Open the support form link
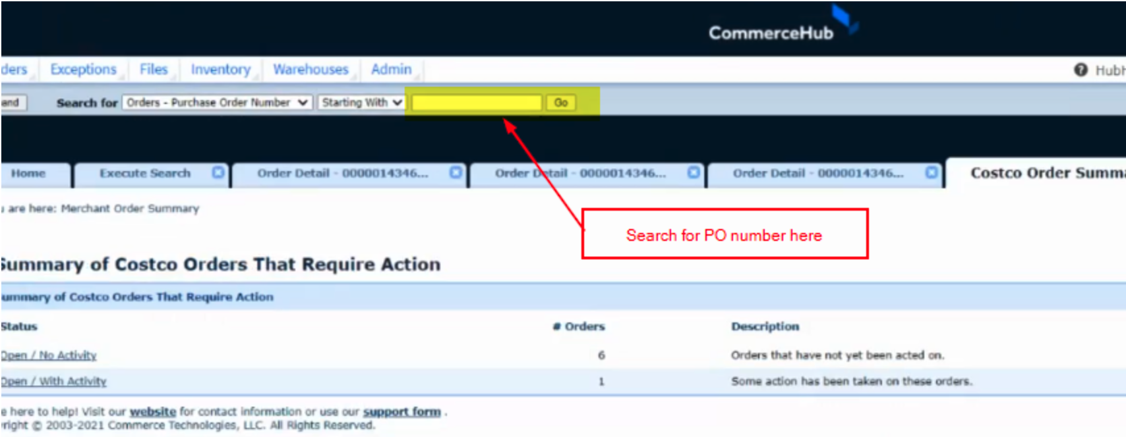 point(402,412)
